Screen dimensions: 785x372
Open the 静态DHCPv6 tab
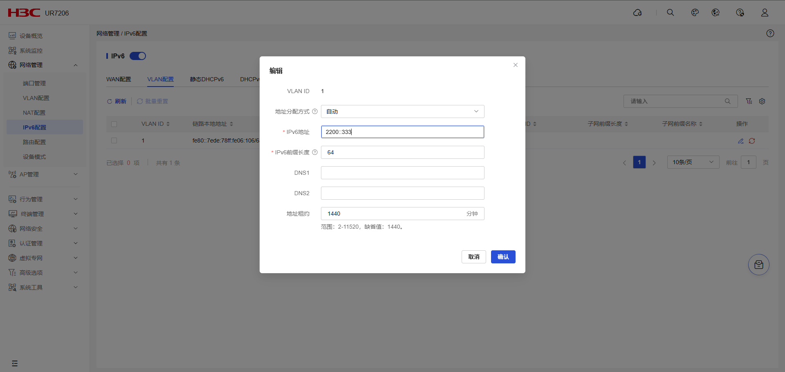coord(206,79)
